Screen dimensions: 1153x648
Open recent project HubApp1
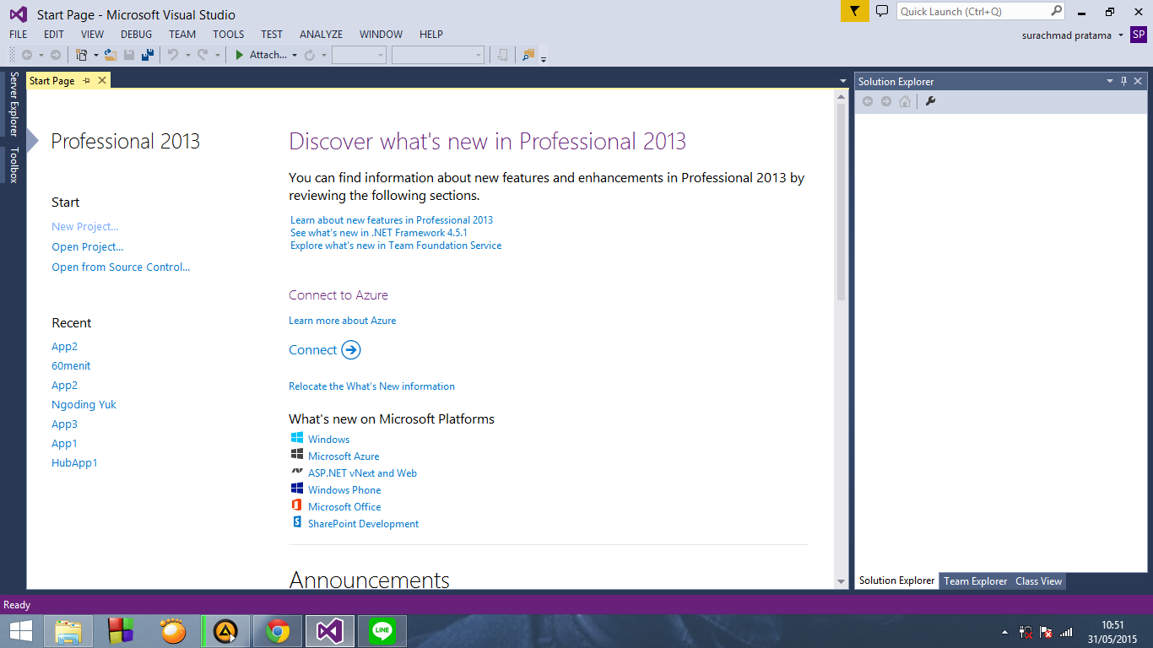[74, 463]
